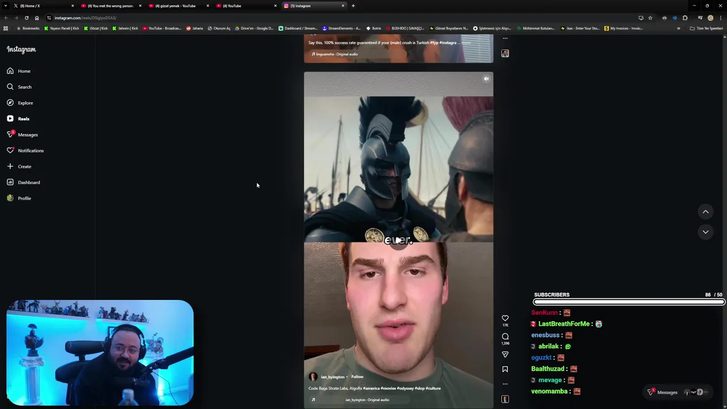The height and width of the screenshot is (409, 727).
Task: Click Create in the sidebar
Action: click(19, 166)
